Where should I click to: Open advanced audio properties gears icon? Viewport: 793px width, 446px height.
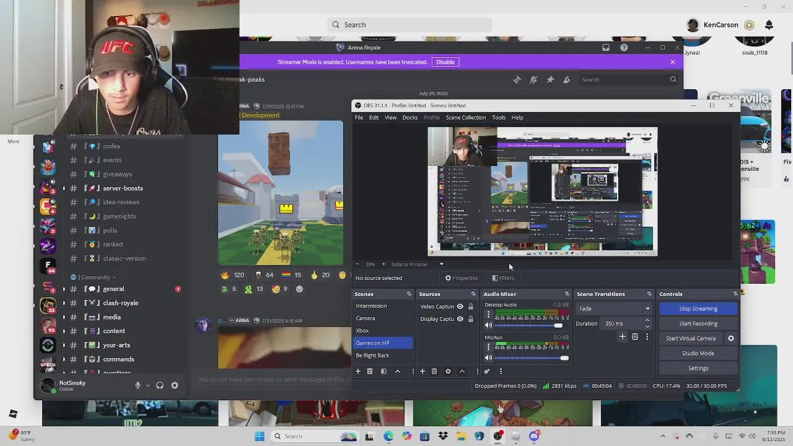pos(487,371)
